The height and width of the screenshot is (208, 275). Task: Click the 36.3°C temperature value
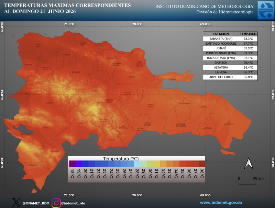[248, 72]
